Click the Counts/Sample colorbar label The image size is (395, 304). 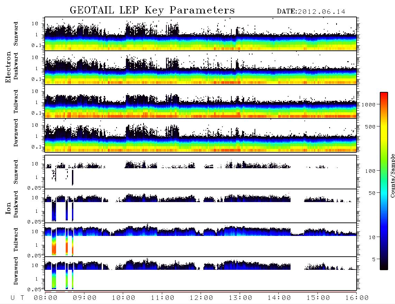[392, 175]
